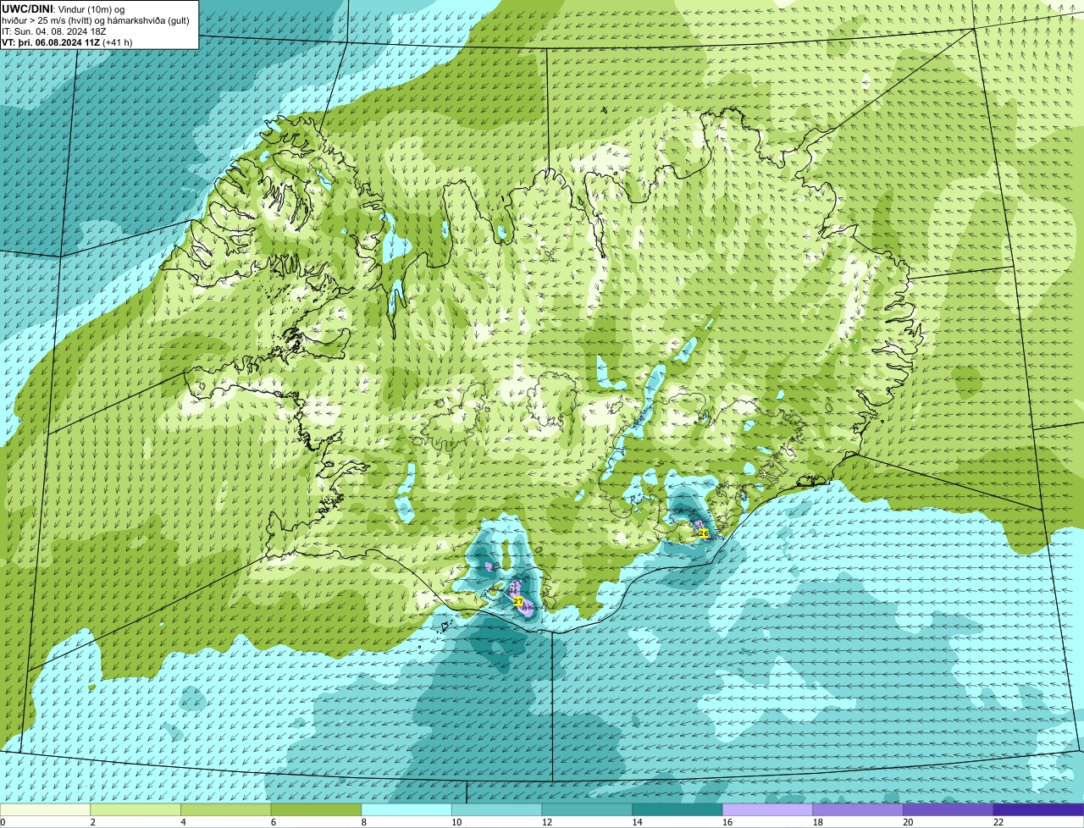Image resolution: width=1084 pixels, height=828 pixels.
Task: Select the 8–10 m/s light cyan legend swatch
Action: point(406,809)
